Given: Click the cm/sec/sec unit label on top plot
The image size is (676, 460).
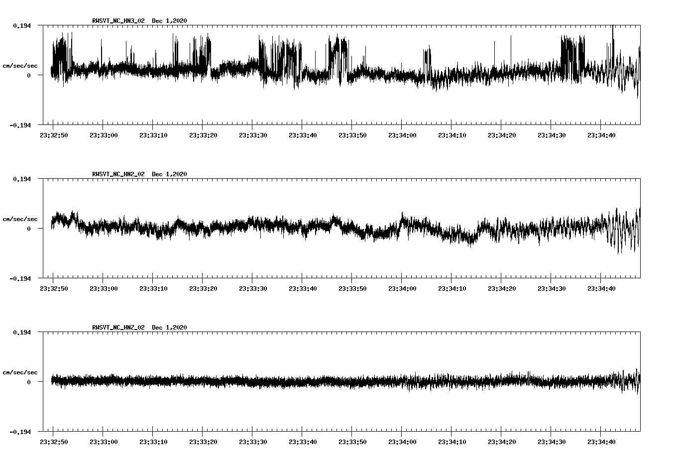Looking at the screenshot, I should pos(20,64).
